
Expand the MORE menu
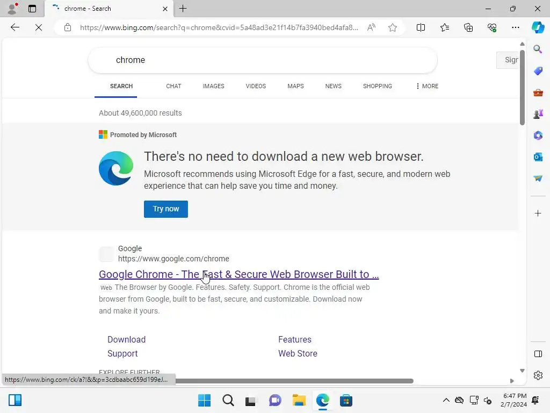(427, 86)
